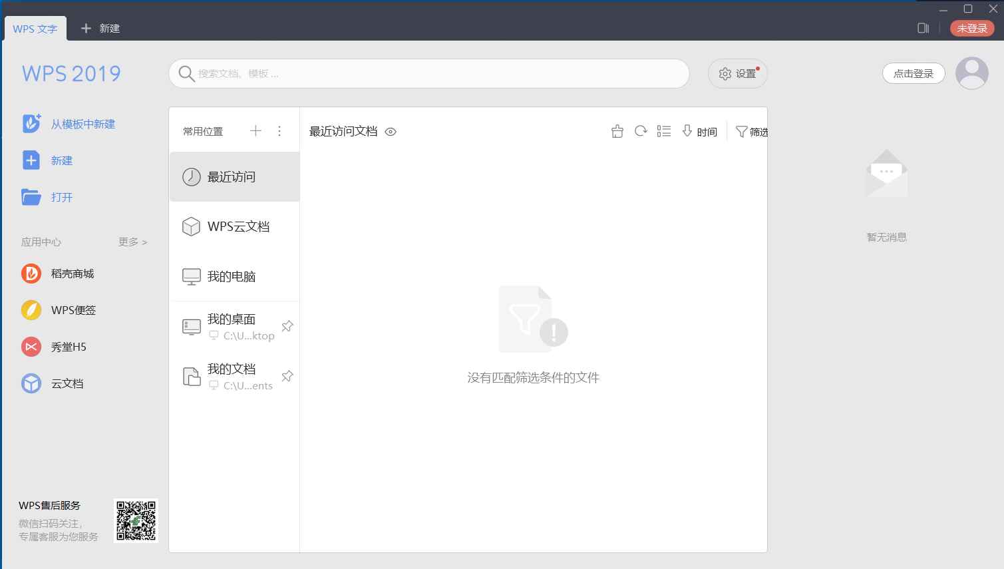
Task: Open WPS便签 app icon
Action: pyautogui.click(x=31, y=310)
